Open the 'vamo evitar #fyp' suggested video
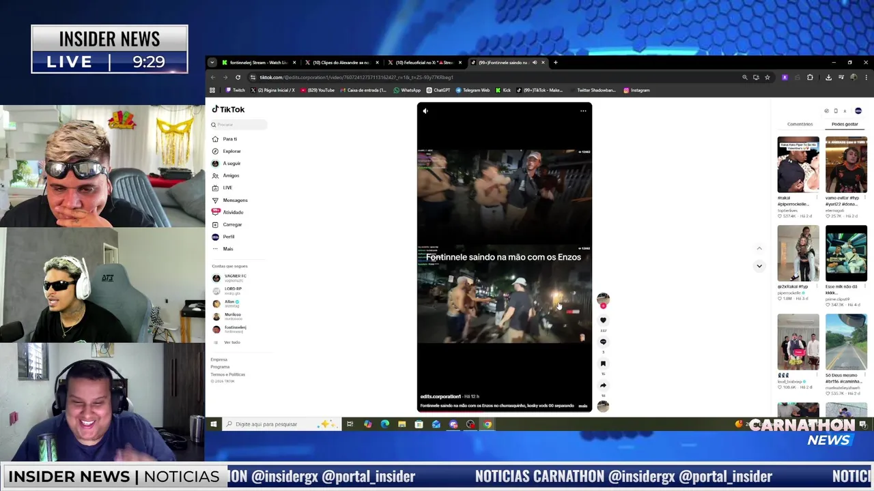This screenshot has width=874, height=491. coord(846,164)
